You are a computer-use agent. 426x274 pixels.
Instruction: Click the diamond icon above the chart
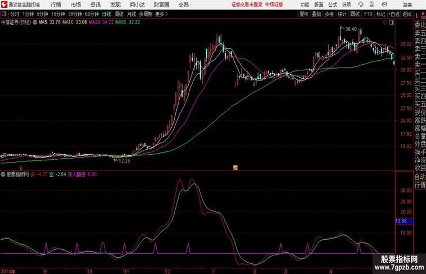(385, 23)
